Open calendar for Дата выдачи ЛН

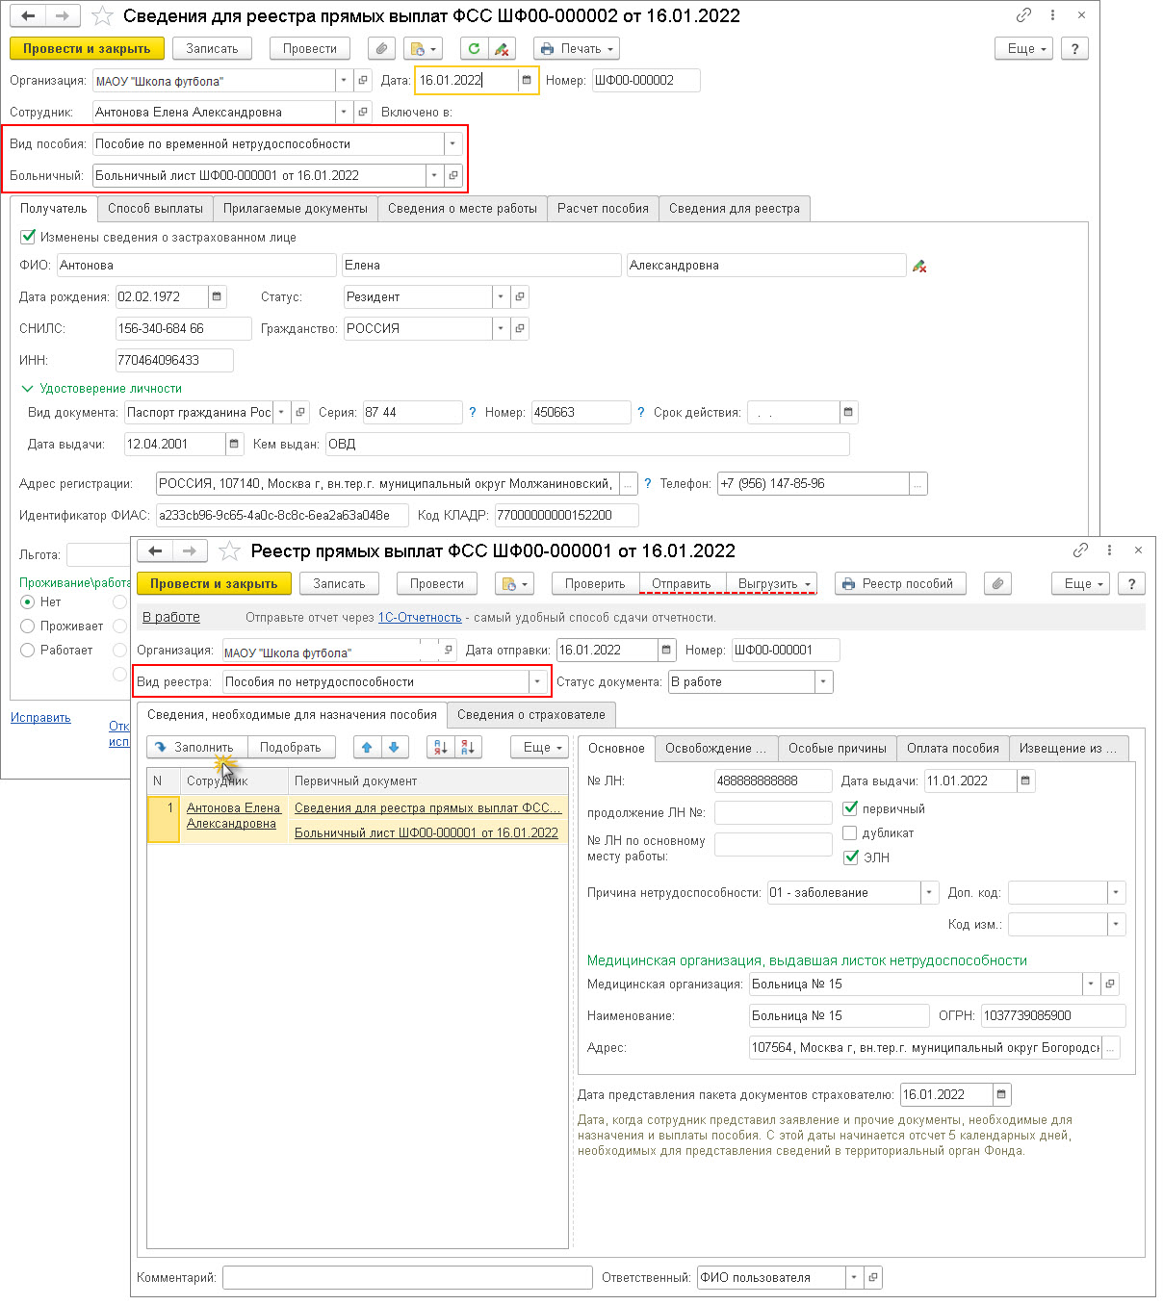(x=1026, y=780)
